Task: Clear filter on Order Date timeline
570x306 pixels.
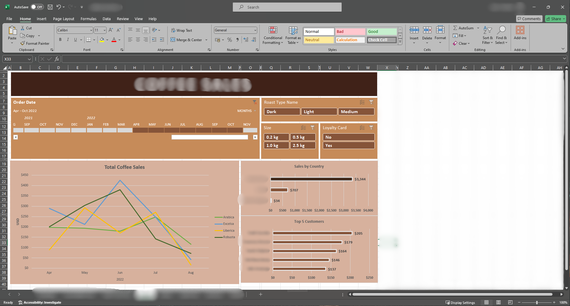Action: [255, 102]
